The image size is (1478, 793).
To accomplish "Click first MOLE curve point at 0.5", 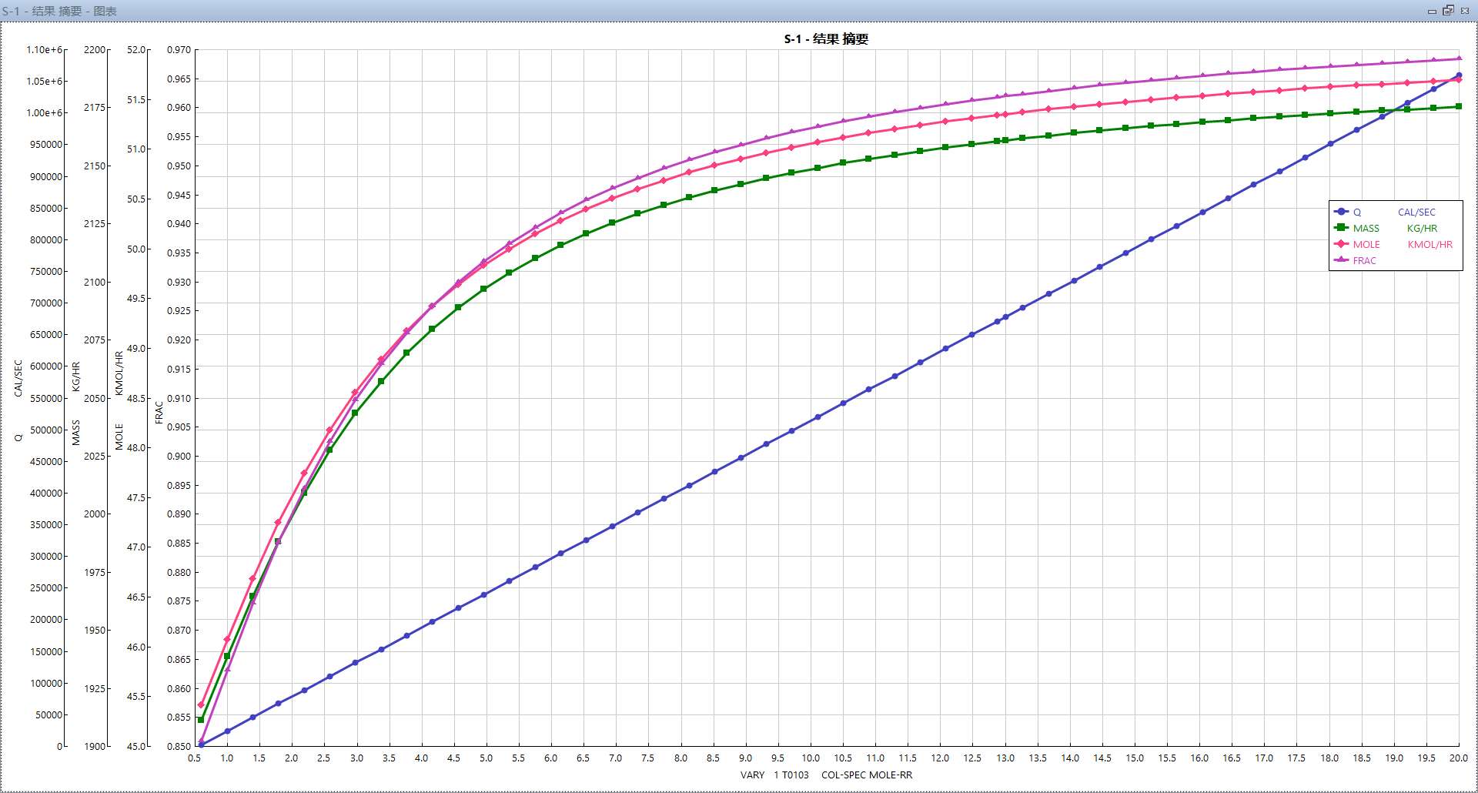I will (x=201, y=704).
